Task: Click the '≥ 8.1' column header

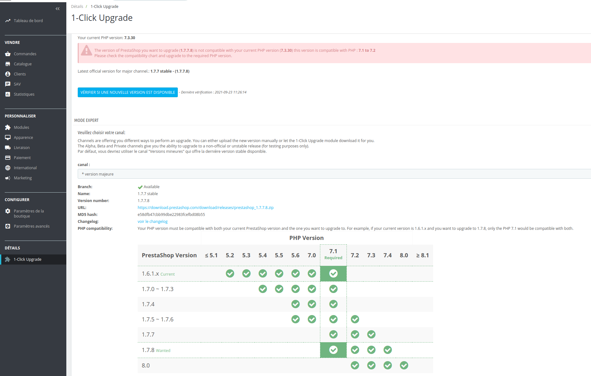Action: click(423, 255)
